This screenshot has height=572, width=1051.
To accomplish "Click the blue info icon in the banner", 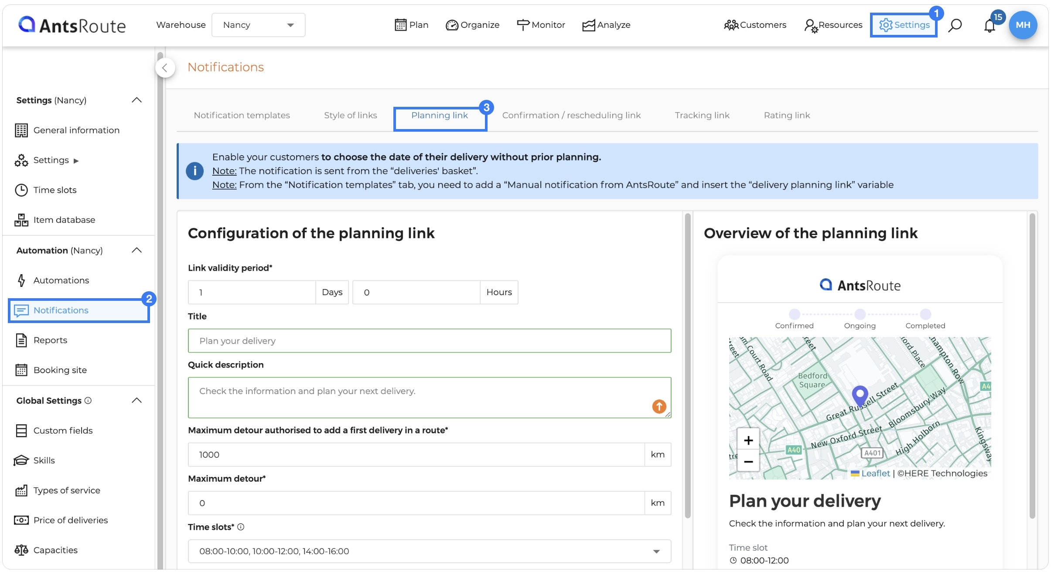I will [x=195, y=171].
